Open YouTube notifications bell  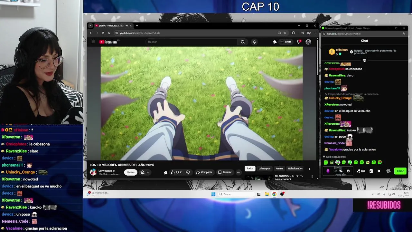pos(298,42)
